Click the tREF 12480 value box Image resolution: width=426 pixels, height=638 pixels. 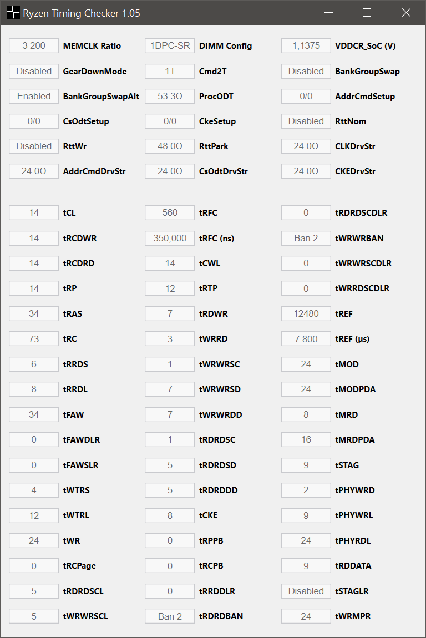306,313
